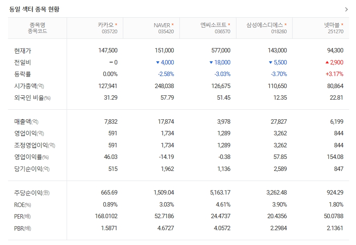Click 카카오 PER value 168.0102
This screenshot has width=356, height=245.
click(106, 216)
